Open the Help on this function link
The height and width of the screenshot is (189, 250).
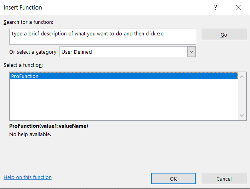[x=28, y=177]
